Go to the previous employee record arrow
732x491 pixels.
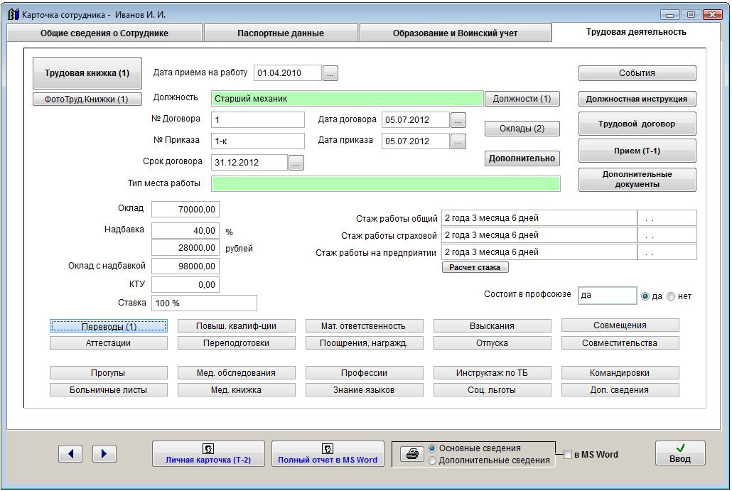click(70, 453)
